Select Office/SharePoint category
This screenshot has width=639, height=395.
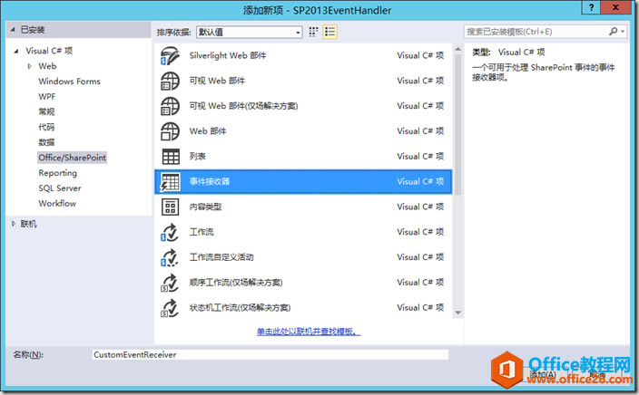pyautogui.click(x=72, y=158)
